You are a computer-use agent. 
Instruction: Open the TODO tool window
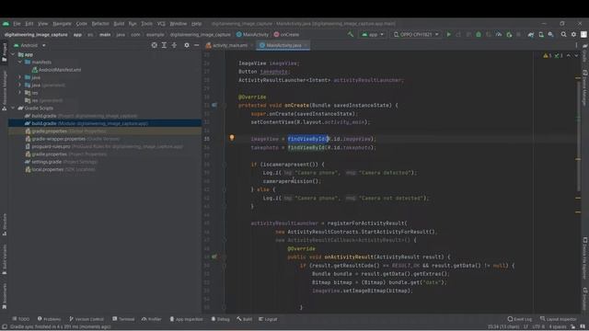[x=20, y=319]
